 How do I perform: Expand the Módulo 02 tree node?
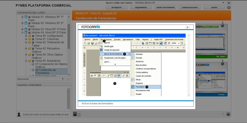pyautogui.click(x=22, y=23)
